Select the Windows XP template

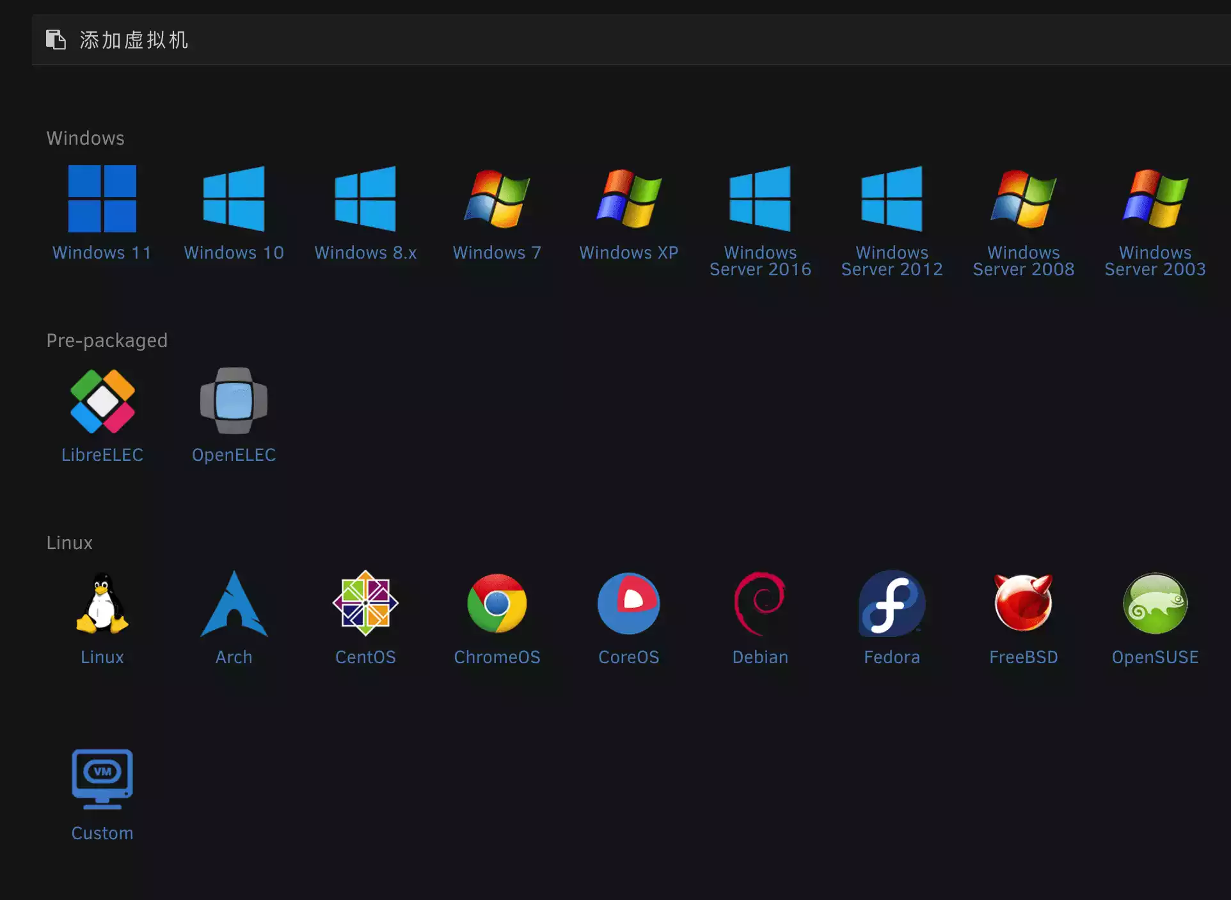(x=628, y=198)
